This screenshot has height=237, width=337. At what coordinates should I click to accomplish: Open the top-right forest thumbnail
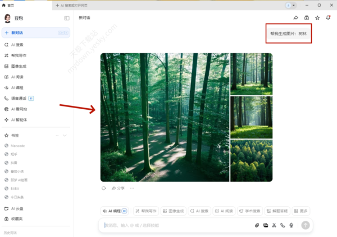tap(252, 74)
